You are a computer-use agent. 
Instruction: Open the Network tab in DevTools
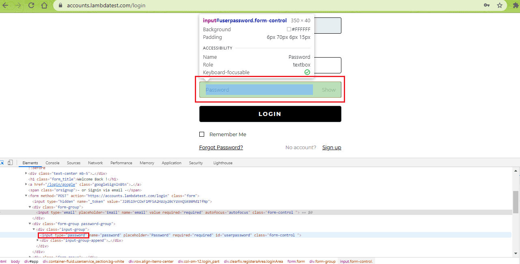(x=95, y=163)
